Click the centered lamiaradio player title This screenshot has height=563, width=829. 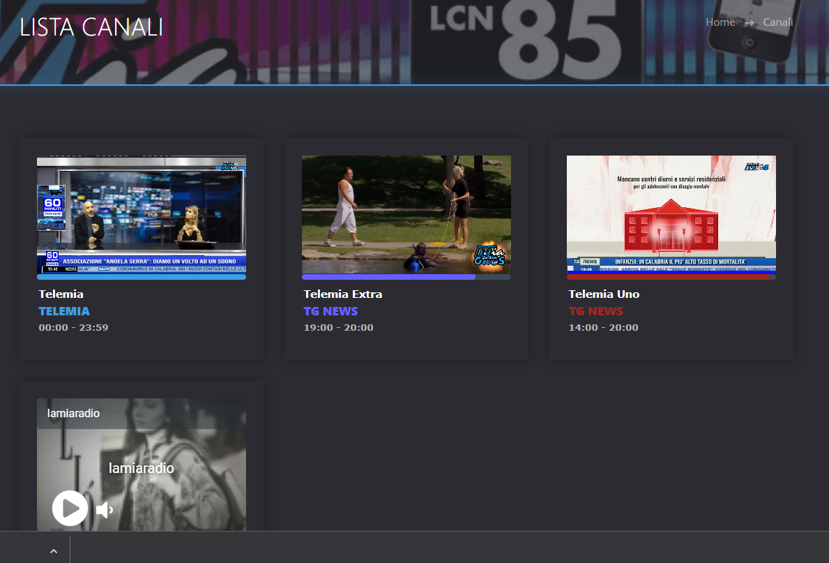tap(141, 468)
